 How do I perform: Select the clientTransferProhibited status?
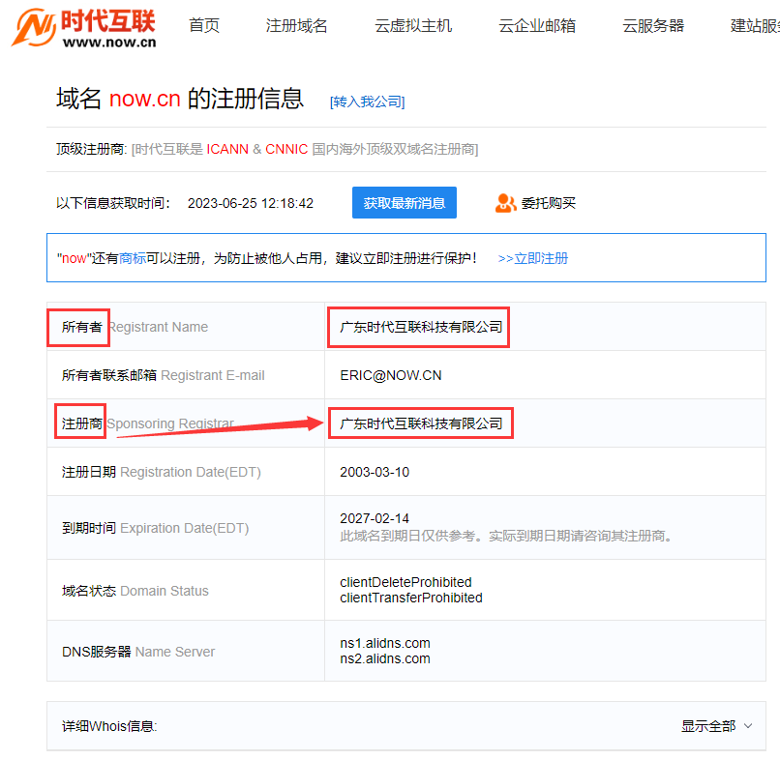[411, 598]
